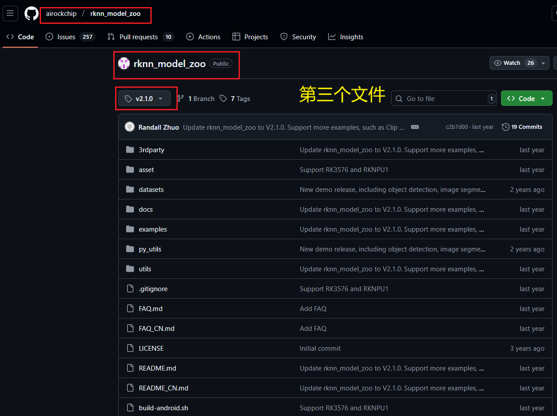
Task: Click file icon beside FAQ.md
Action: pyautogui.click(x=130, y=309)
